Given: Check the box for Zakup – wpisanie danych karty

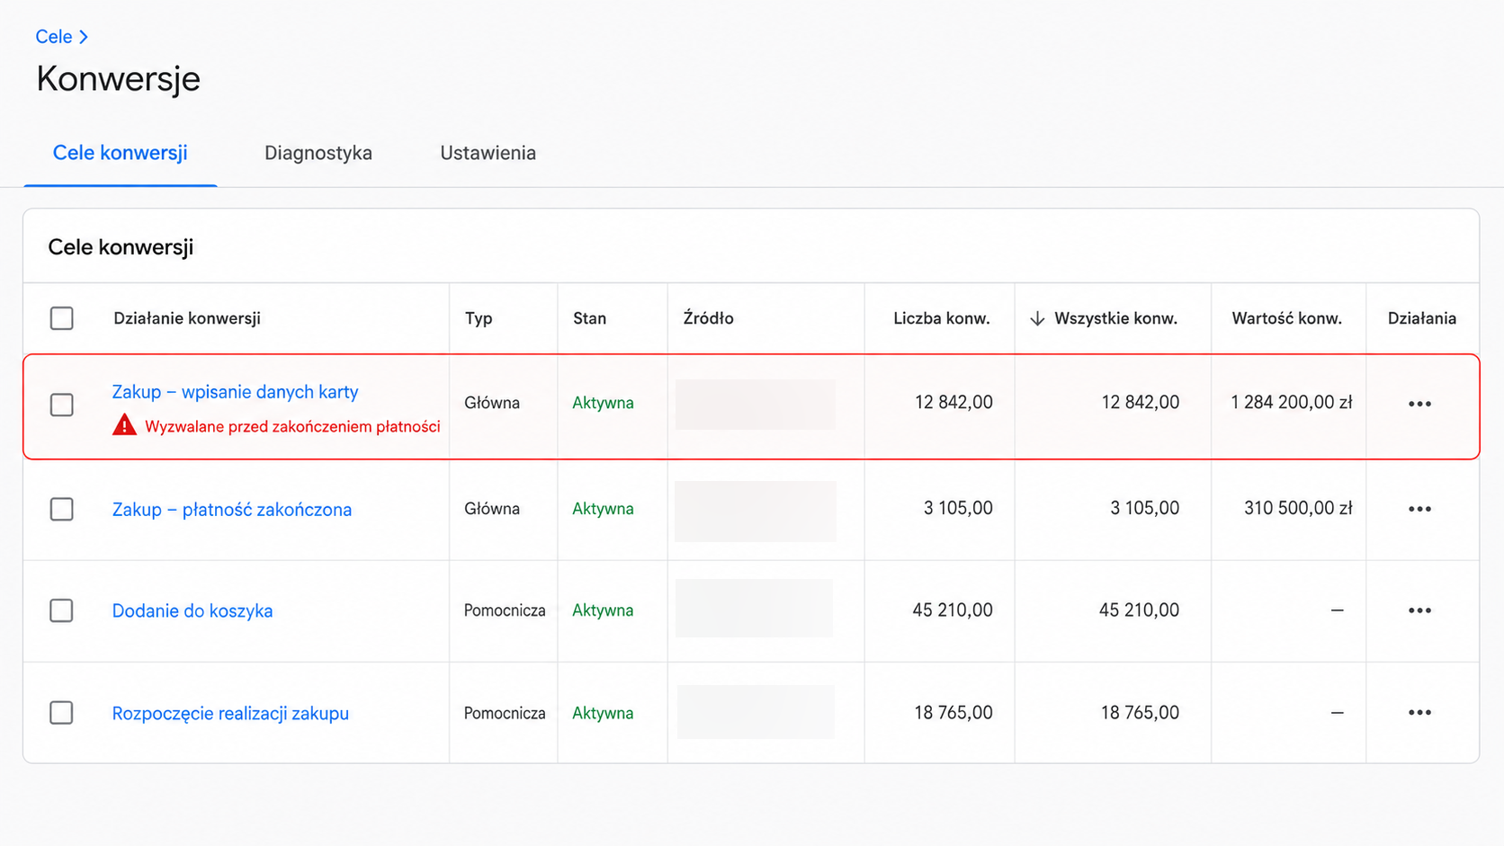Looking at the screenshot, I should pyautogui.click(x=62, y=405).
